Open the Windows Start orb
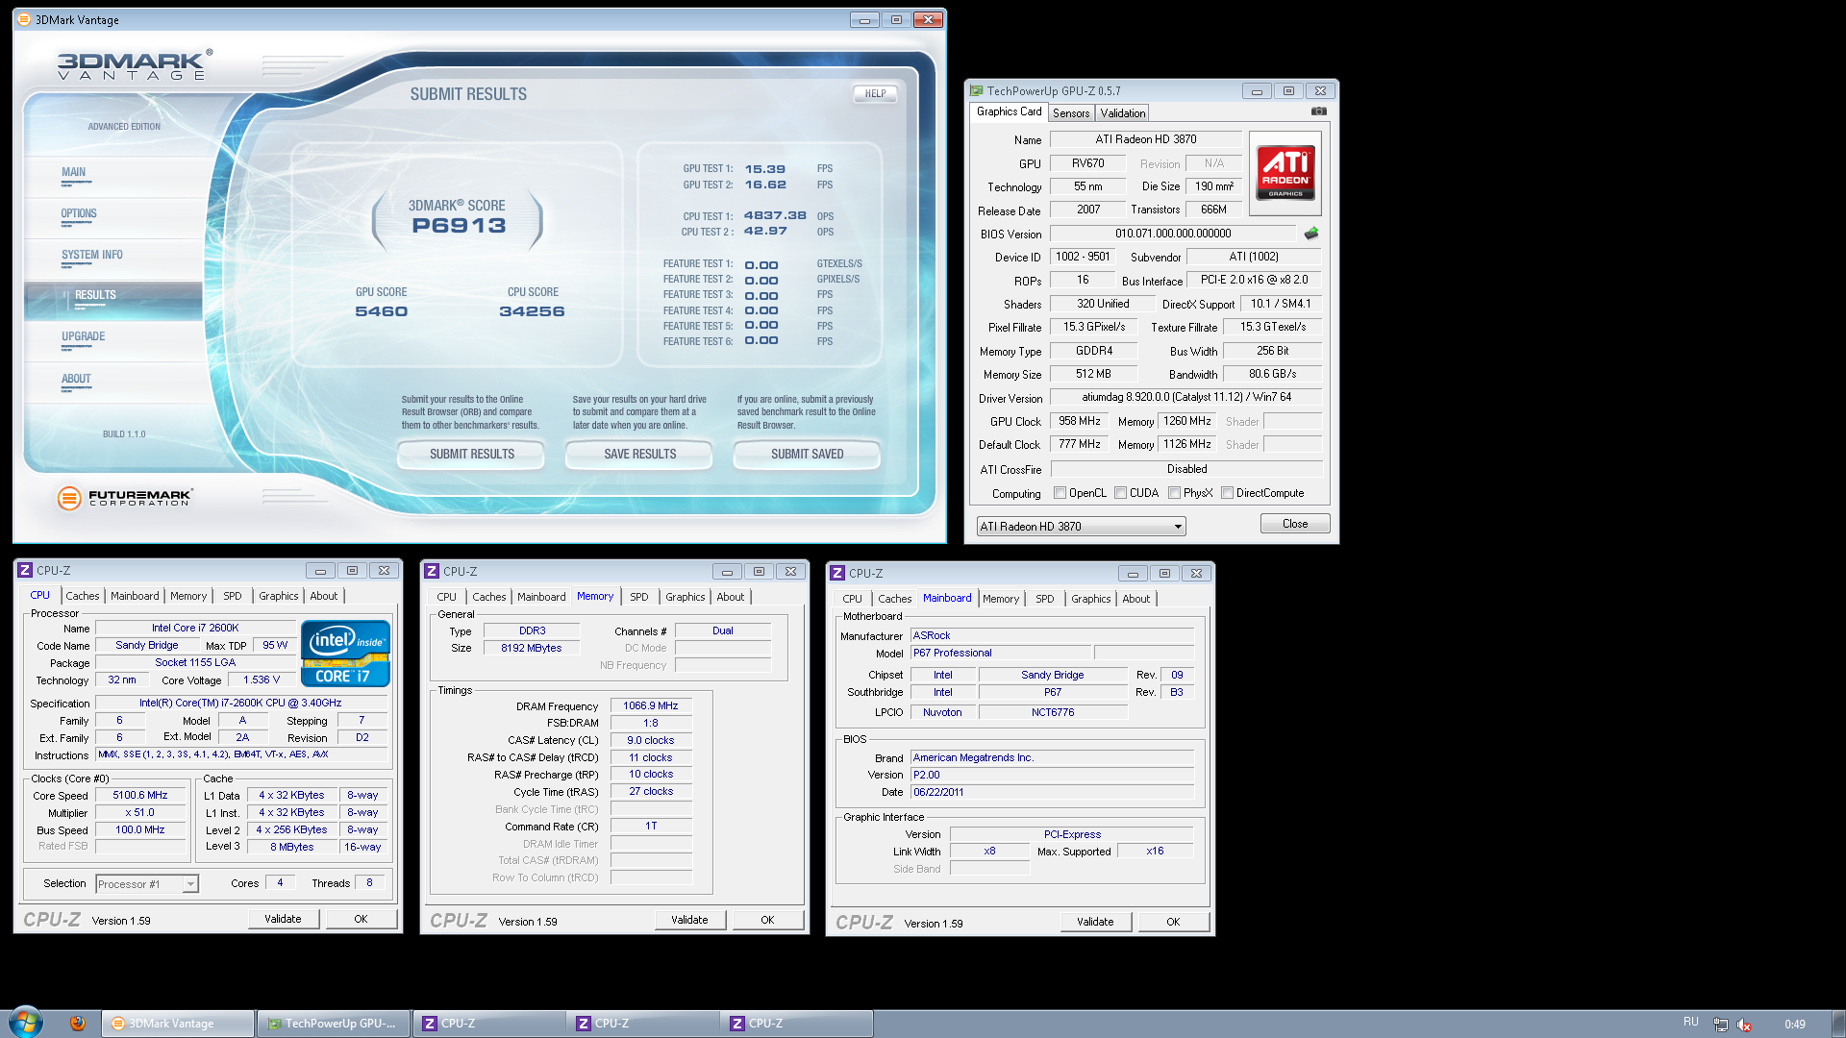This screenshot has width=1846, height=1038. click(x=26, y=1023)
